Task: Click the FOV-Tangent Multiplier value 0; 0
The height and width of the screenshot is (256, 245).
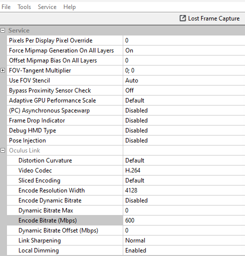Action: point(184,70)
